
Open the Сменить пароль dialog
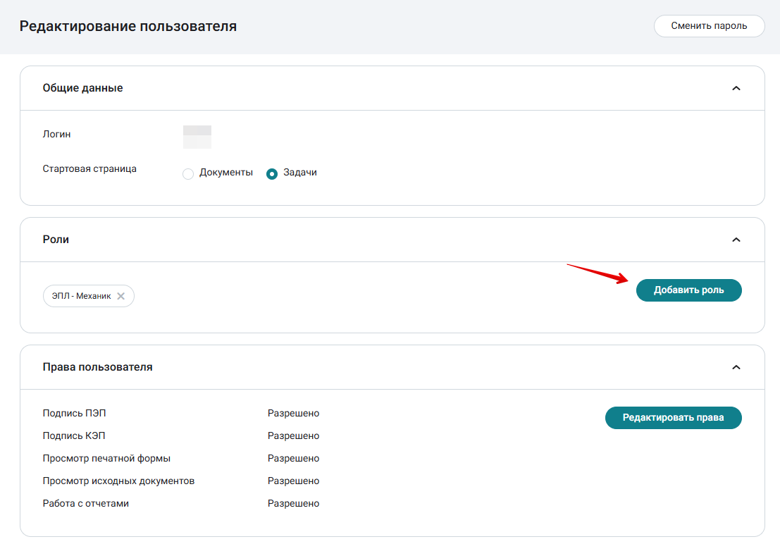click(x=709, y=26)
